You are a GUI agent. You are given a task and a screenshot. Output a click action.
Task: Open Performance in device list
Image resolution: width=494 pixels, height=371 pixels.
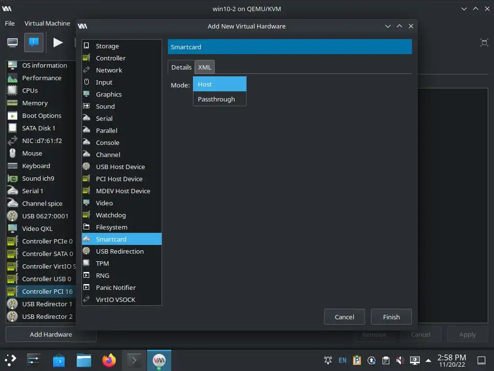click(41, 78)
